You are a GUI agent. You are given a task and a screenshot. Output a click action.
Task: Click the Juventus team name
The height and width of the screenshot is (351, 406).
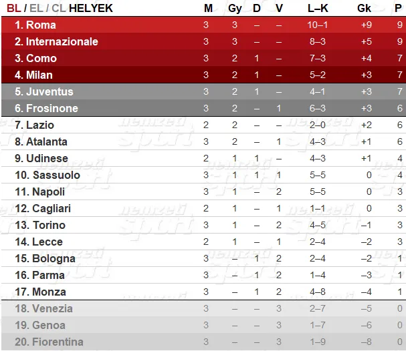(49, 91)
